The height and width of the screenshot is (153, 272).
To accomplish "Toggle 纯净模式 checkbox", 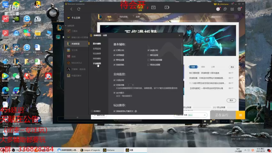I will point(92,111).
